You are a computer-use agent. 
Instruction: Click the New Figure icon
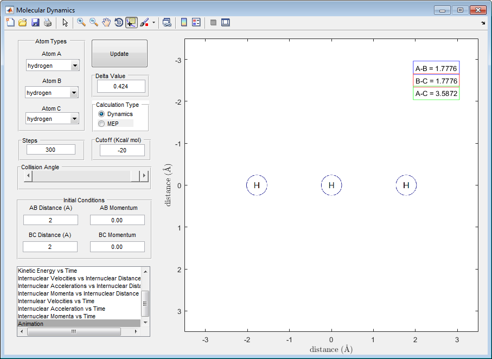click(10, 22)
